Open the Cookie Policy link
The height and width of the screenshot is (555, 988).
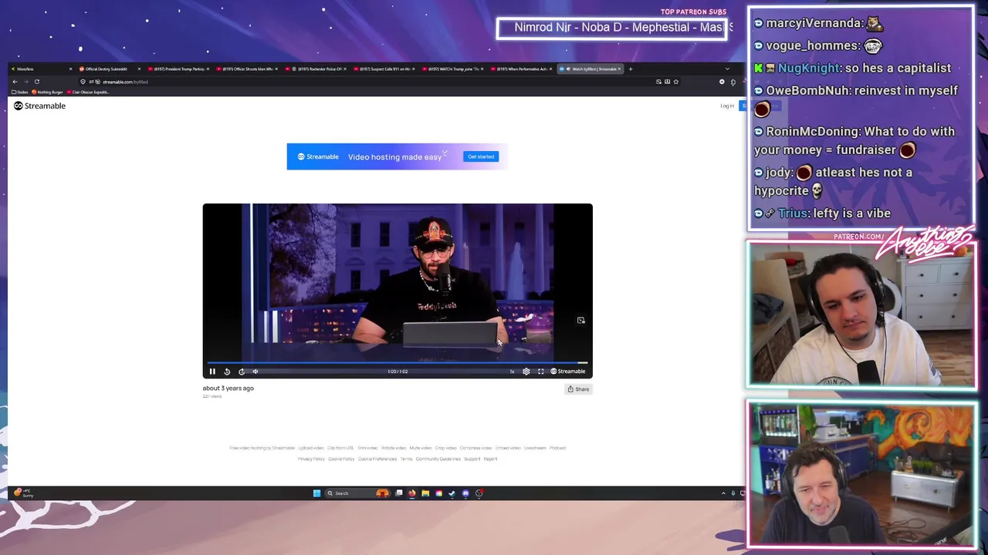point(341,459)
